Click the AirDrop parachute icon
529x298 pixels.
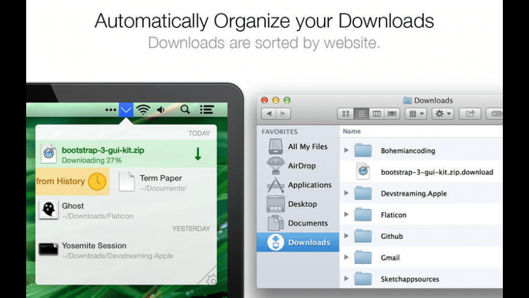click(x=275, y=165)
